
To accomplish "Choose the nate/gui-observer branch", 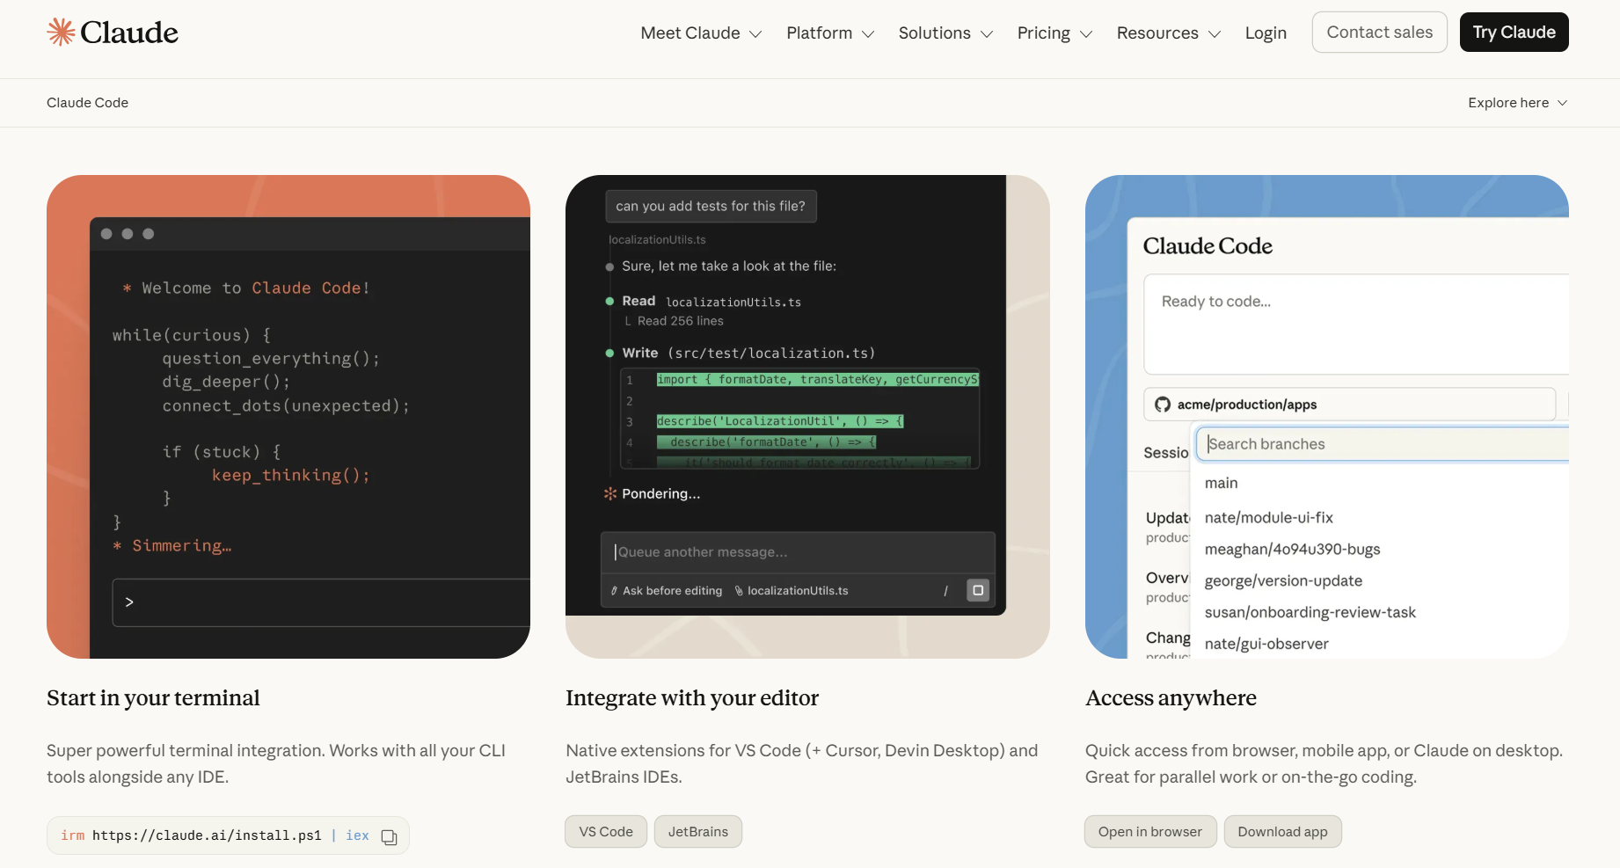I will point(1266,645).
